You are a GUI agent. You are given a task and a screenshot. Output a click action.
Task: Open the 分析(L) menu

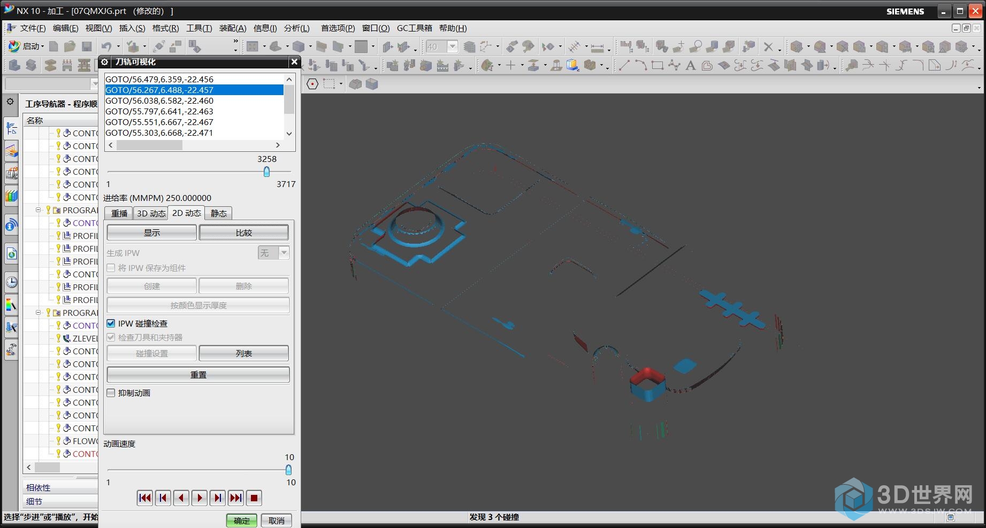point(296,28)
